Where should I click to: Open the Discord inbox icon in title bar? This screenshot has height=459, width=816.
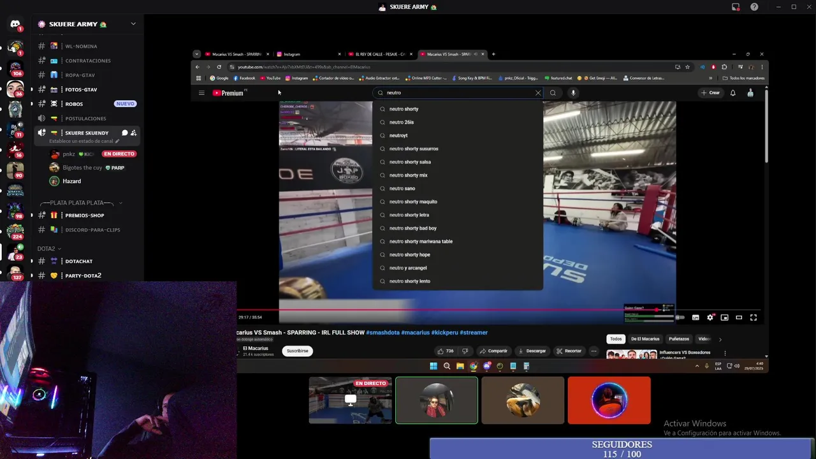tap(736, 7)
